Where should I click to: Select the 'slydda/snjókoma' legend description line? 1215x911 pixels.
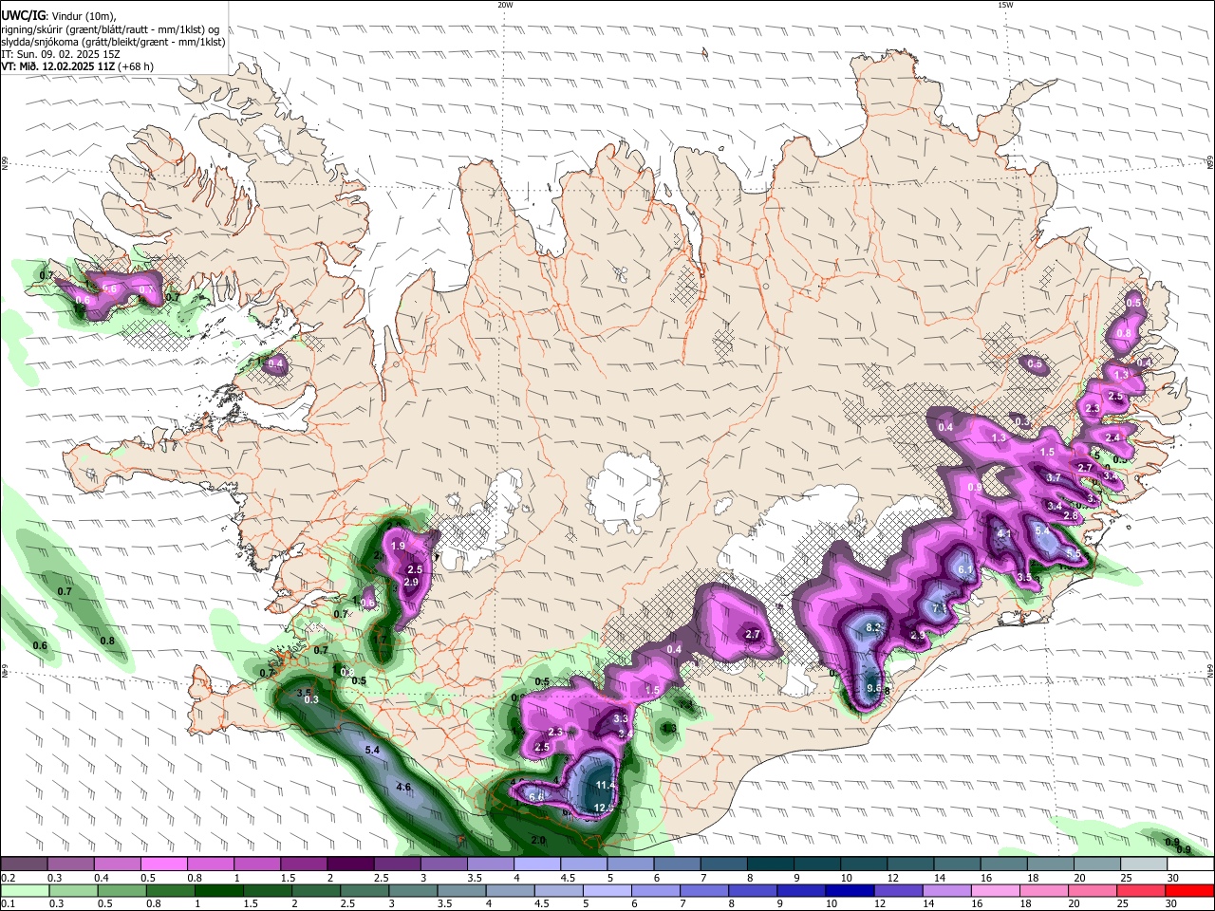[114, 42]
